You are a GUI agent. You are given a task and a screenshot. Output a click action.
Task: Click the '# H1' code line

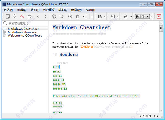coord(56,67)
